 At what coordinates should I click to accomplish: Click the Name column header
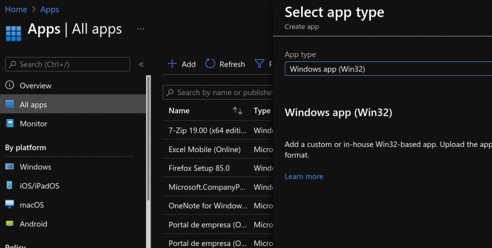tap(179, 111)
